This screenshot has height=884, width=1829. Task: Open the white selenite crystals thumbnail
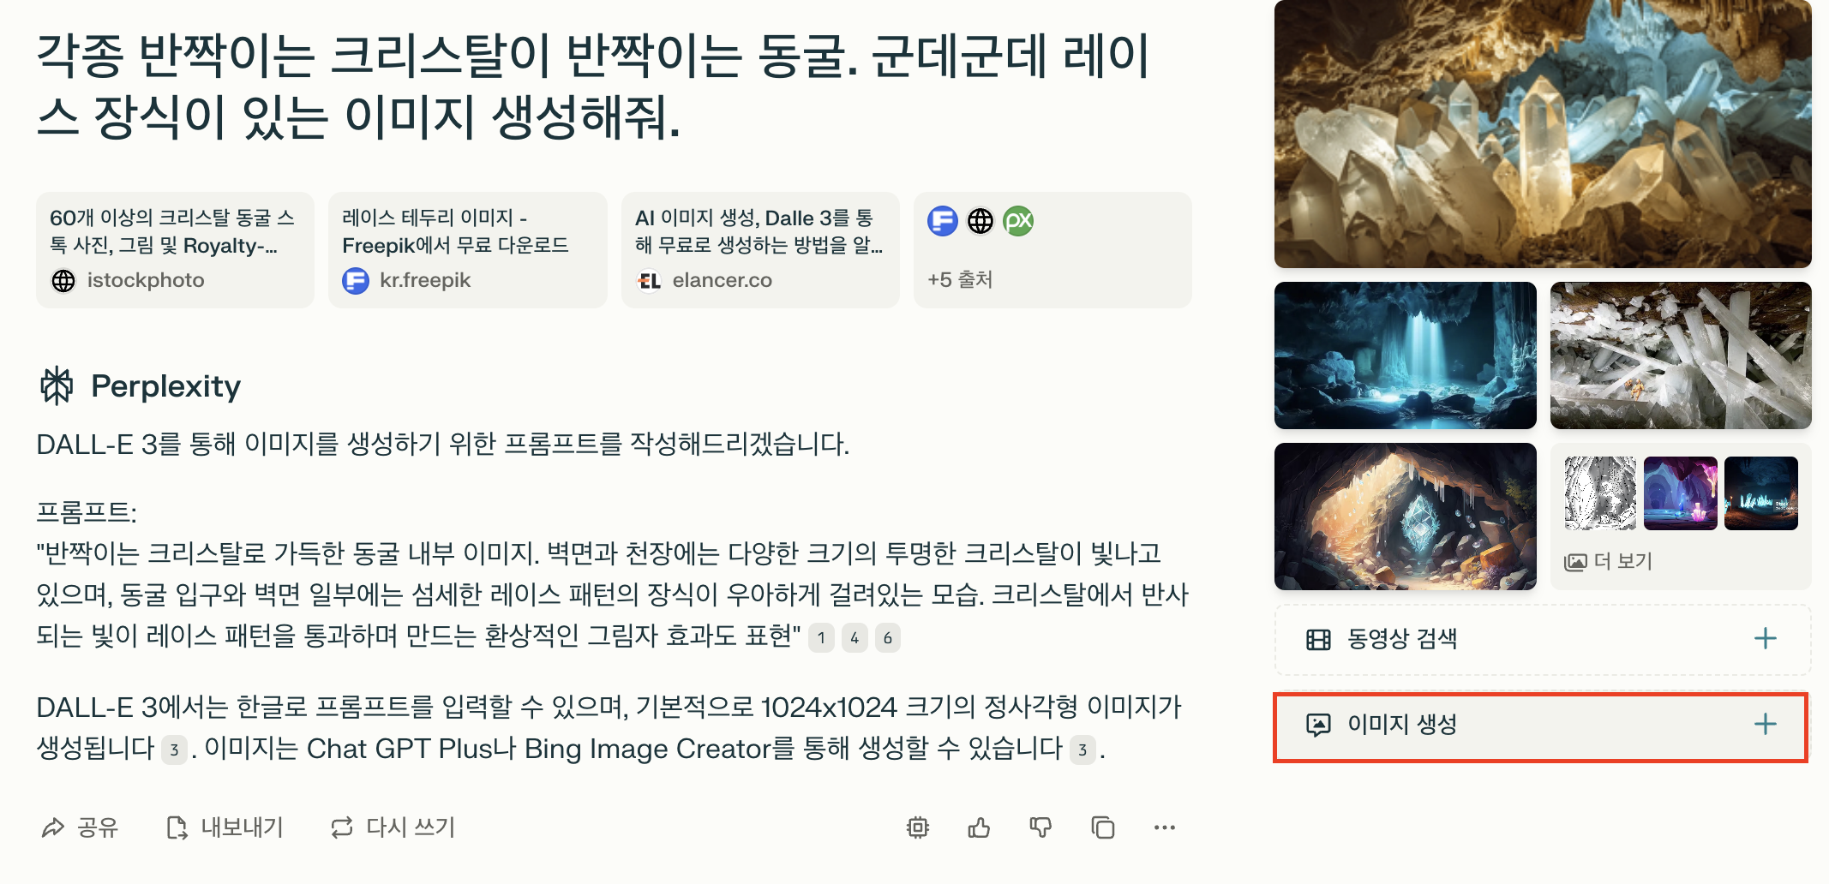1681,355
